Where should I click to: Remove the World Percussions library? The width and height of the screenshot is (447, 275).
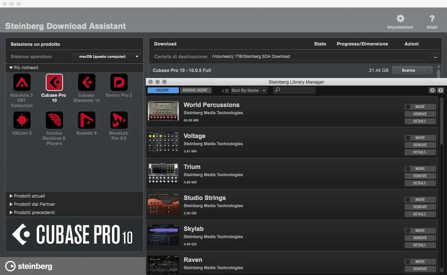pyautogui.click(x=420, y=114)
